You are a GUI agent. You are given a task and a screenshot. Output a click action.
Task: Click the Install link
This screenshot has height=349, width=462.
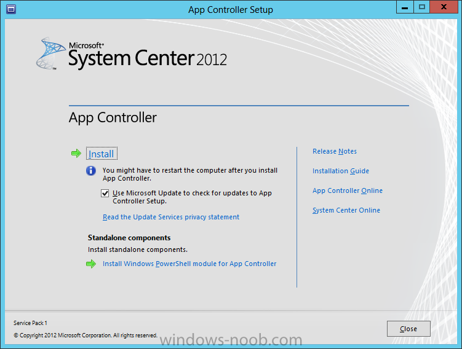102,154
